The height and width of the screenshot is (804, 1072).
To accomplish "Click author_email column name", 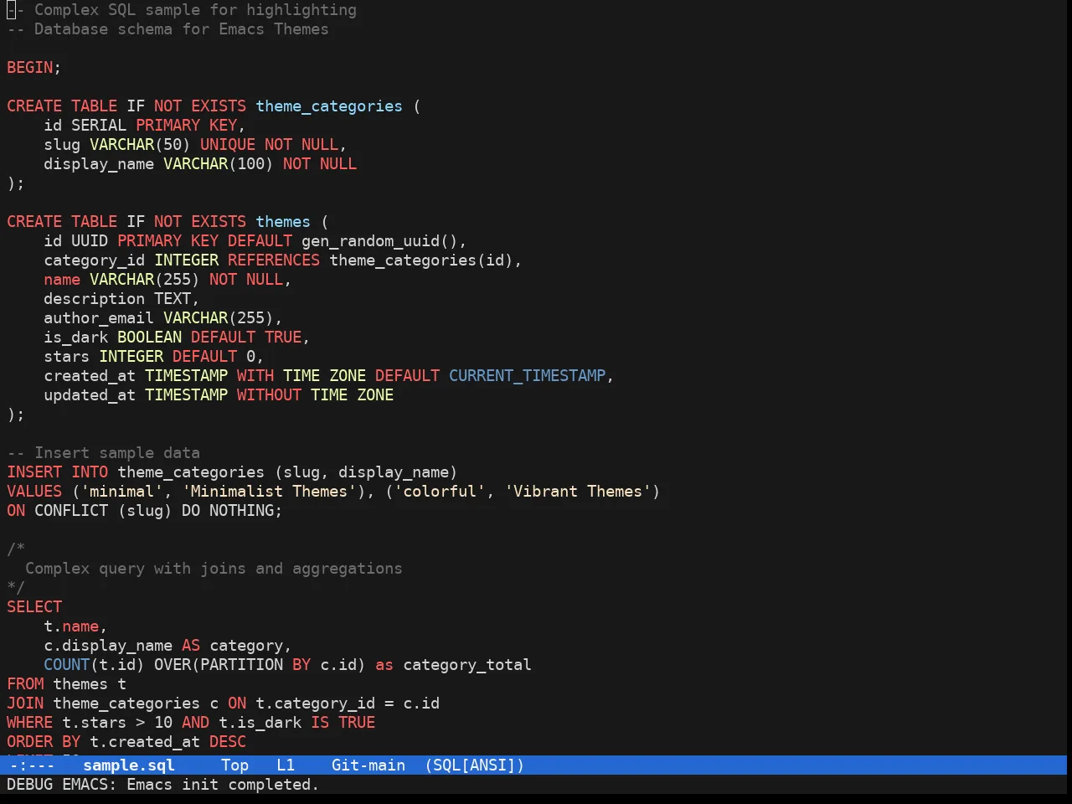I will (99, 317).
